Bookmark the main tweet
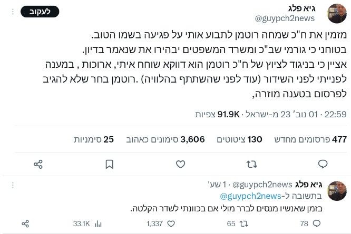Screen dimensions: 351x234 109,165
